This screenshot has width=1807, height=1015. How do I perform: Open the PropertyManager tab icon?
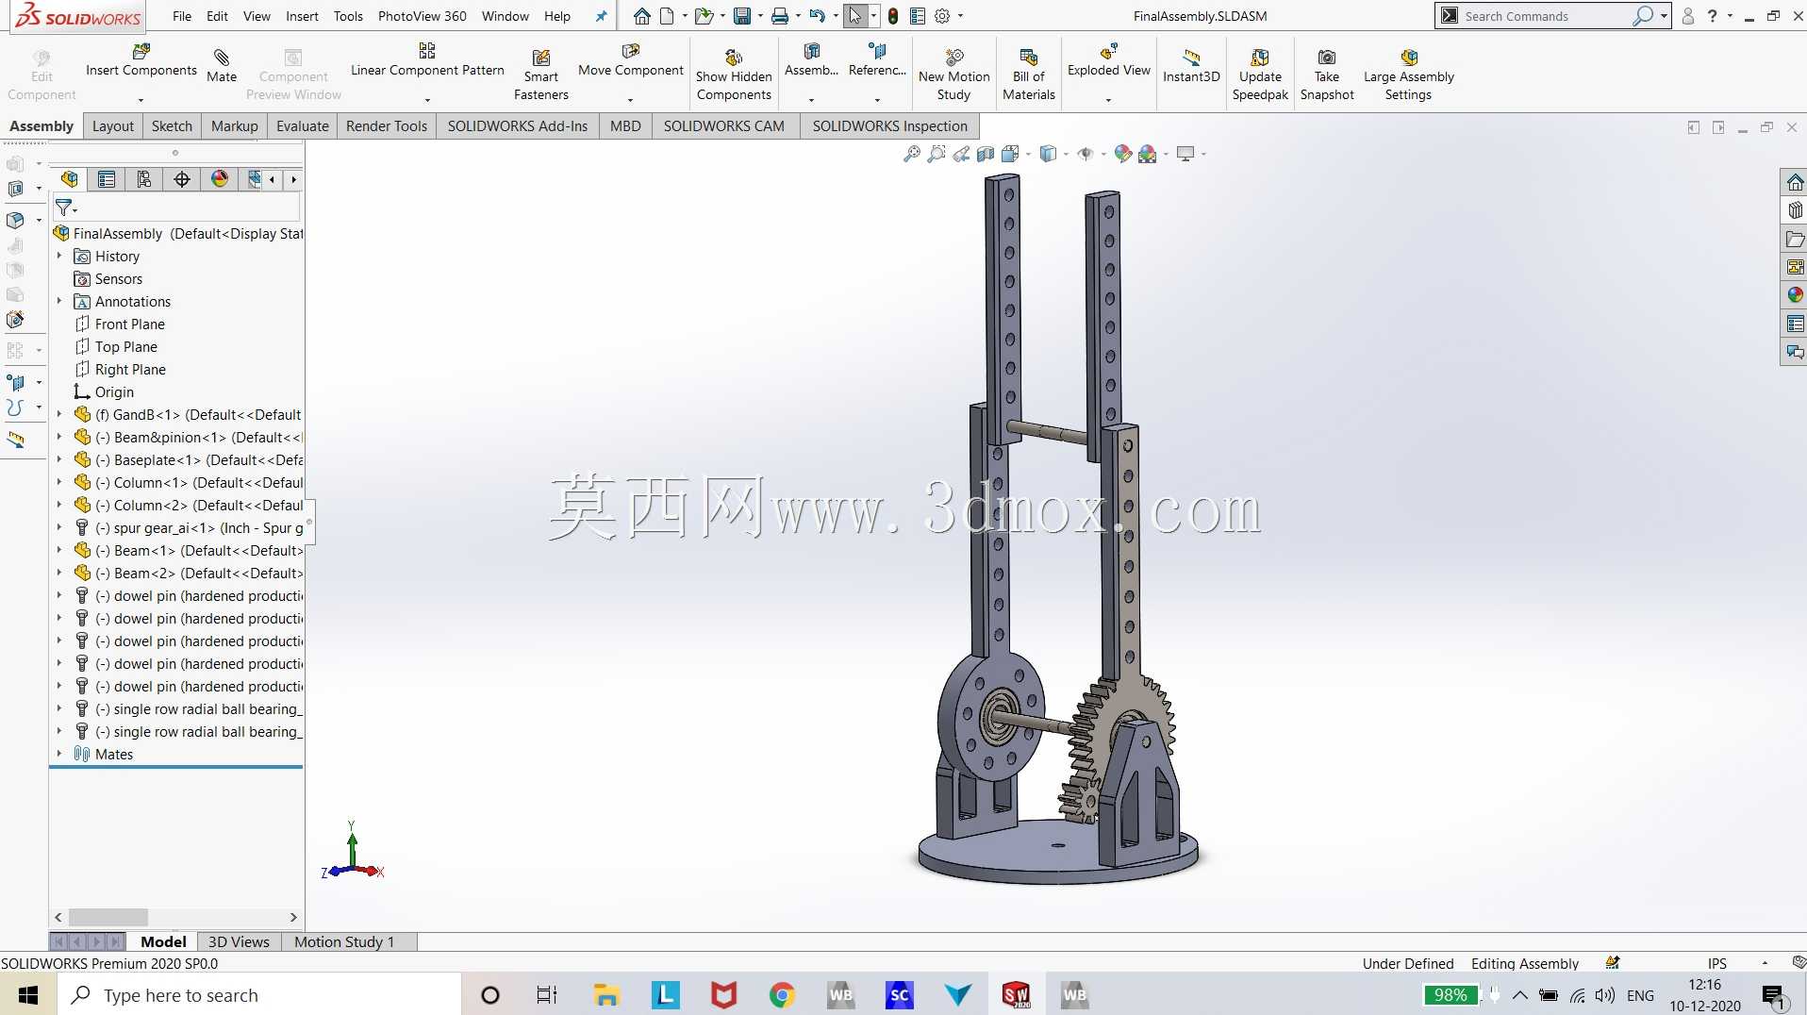[x=107, y=179]
